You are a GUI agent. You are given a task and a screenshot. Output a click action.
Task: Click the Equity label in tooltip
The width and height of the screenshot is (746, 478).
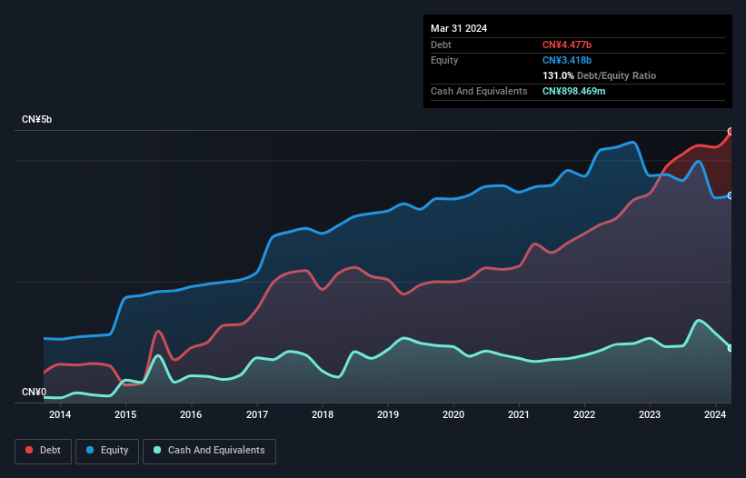(444, 60)
